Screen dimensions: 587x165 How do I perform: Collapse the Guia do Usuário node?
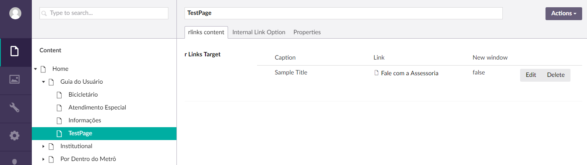point(44,82)
